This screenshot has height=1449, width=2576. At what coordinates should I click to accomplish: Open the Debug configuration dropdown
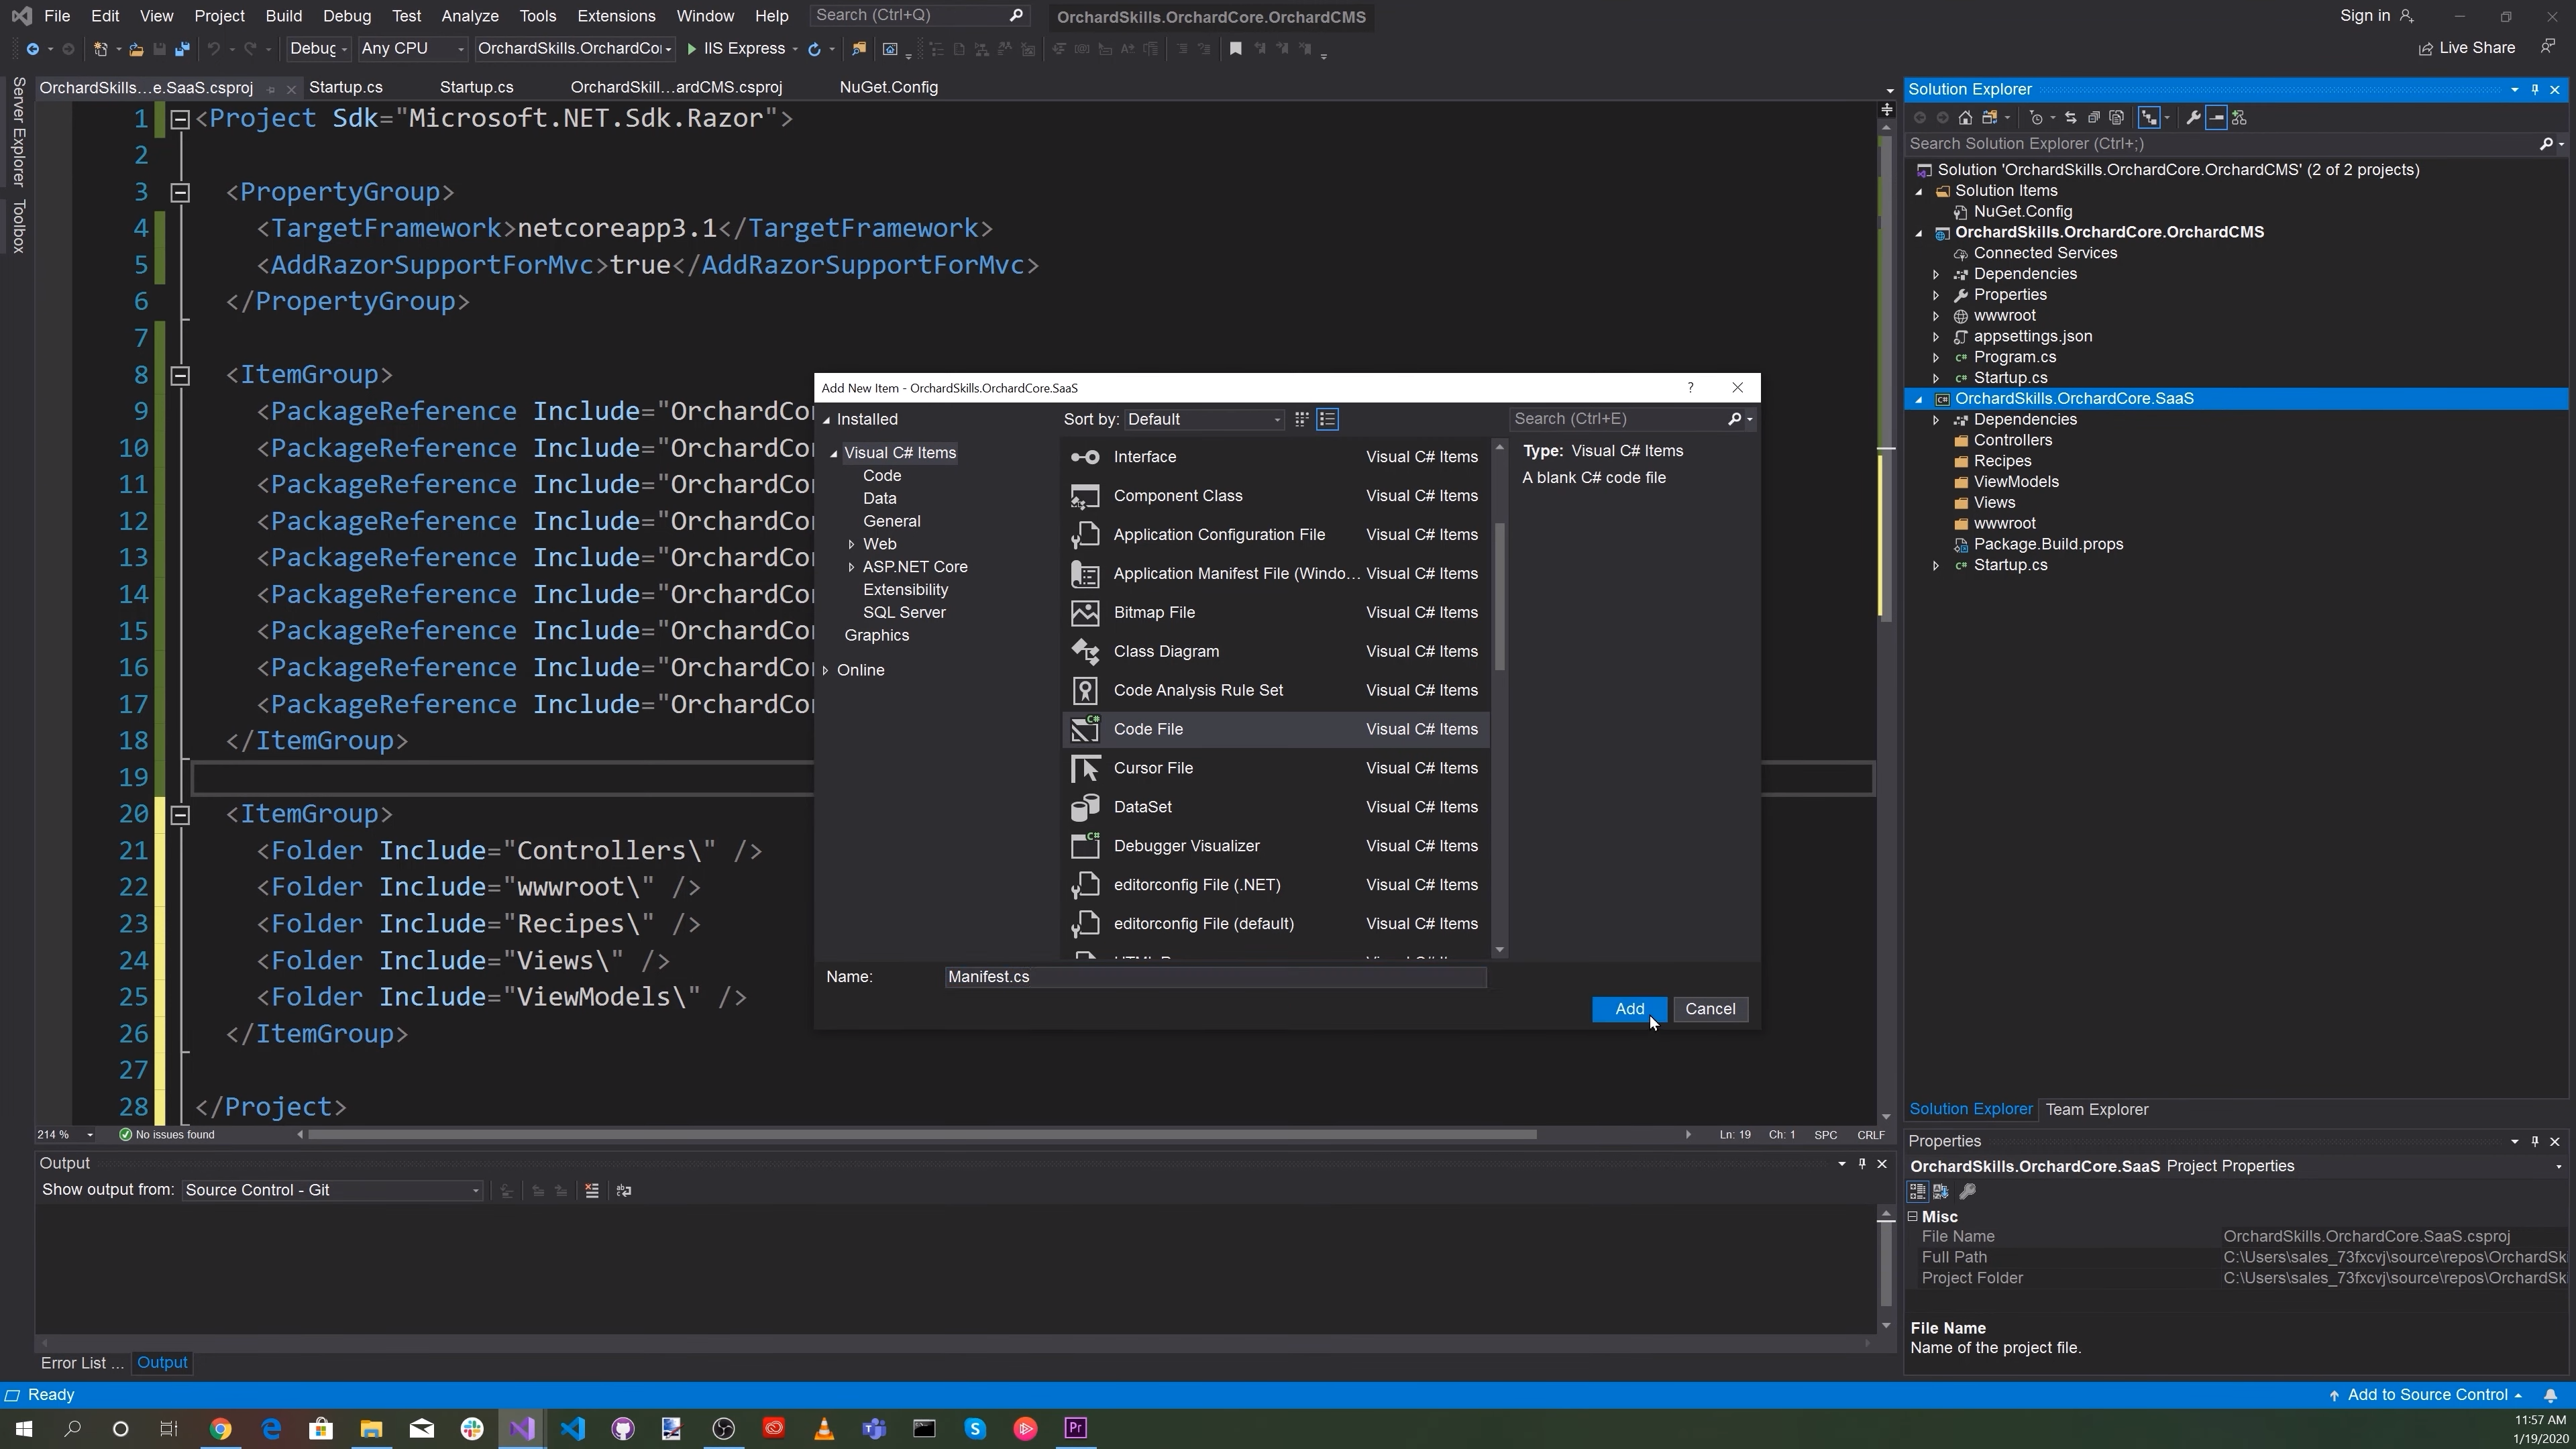tap(318, 49)
